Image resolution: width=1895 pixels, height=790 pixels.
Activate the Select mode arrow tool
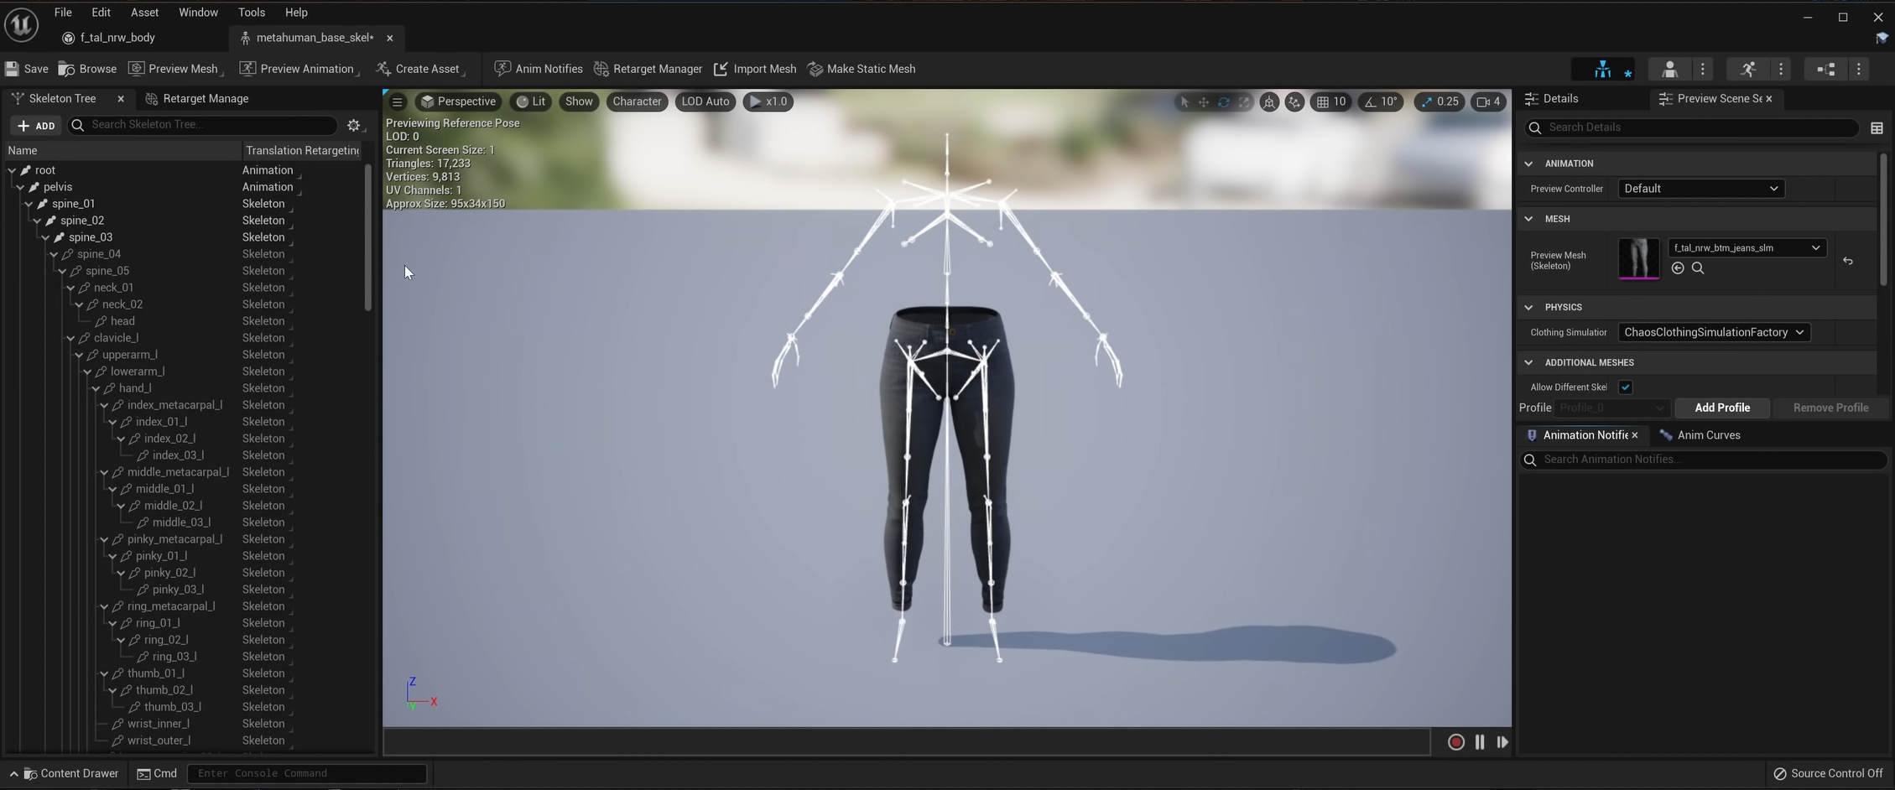coord(1184,101)
